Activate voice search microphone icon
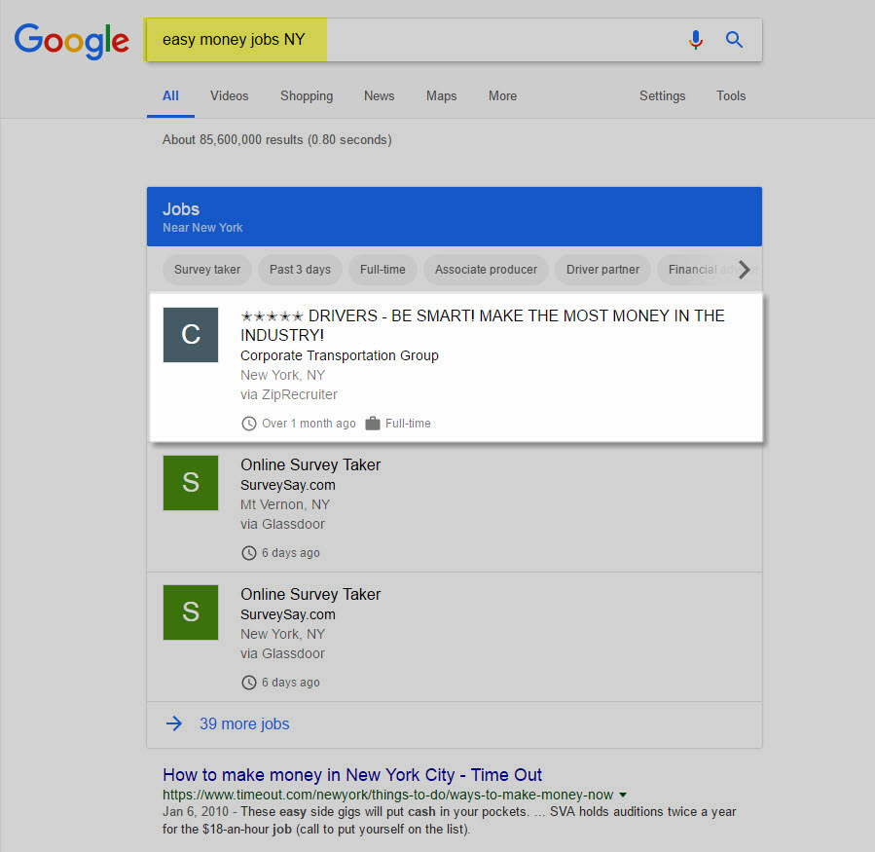The image size is (875, 852). click(x=695, y=40)
